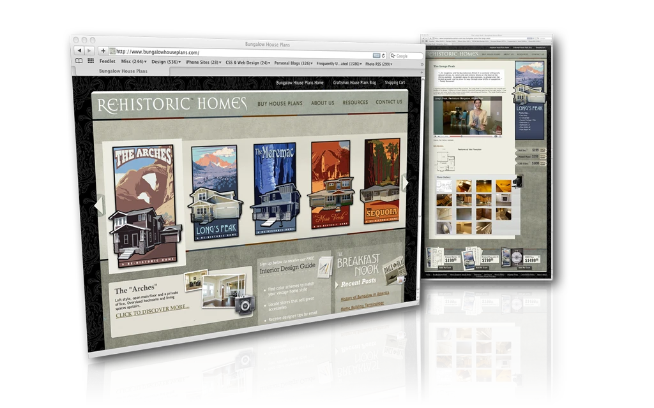Open the CSS & Web Design (24) dropdown
The width and height of the screenshot is (654, 408).
248,62
